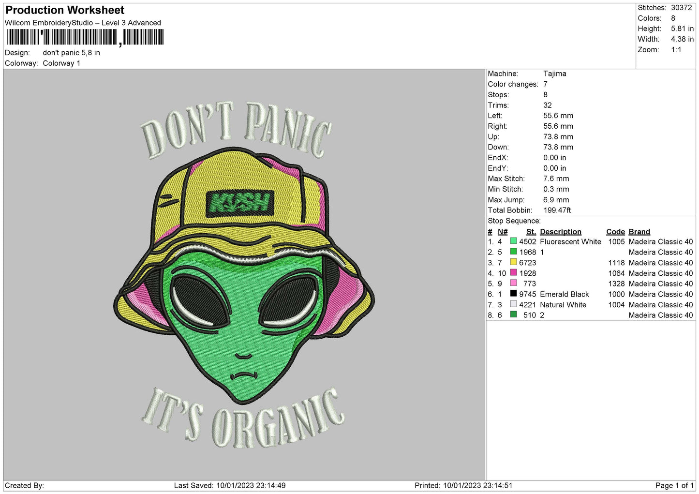
Task: Click the 'St.' column header
Action: coord(531,232)
